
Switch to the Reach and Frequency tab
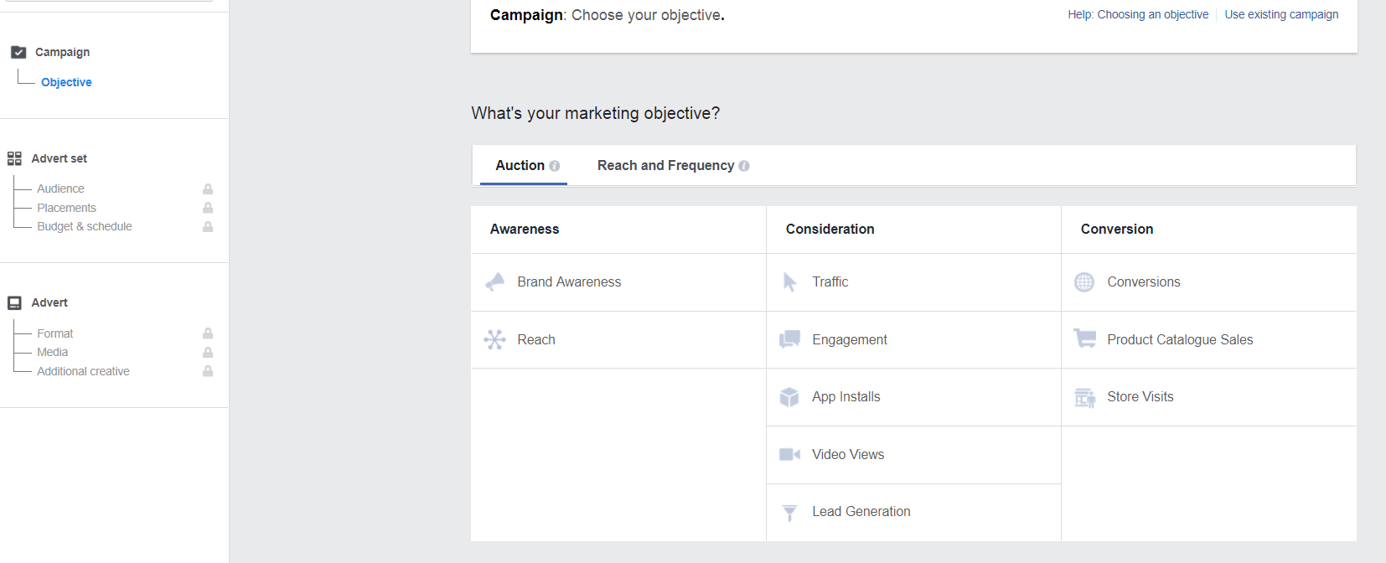tap(665, 166)
